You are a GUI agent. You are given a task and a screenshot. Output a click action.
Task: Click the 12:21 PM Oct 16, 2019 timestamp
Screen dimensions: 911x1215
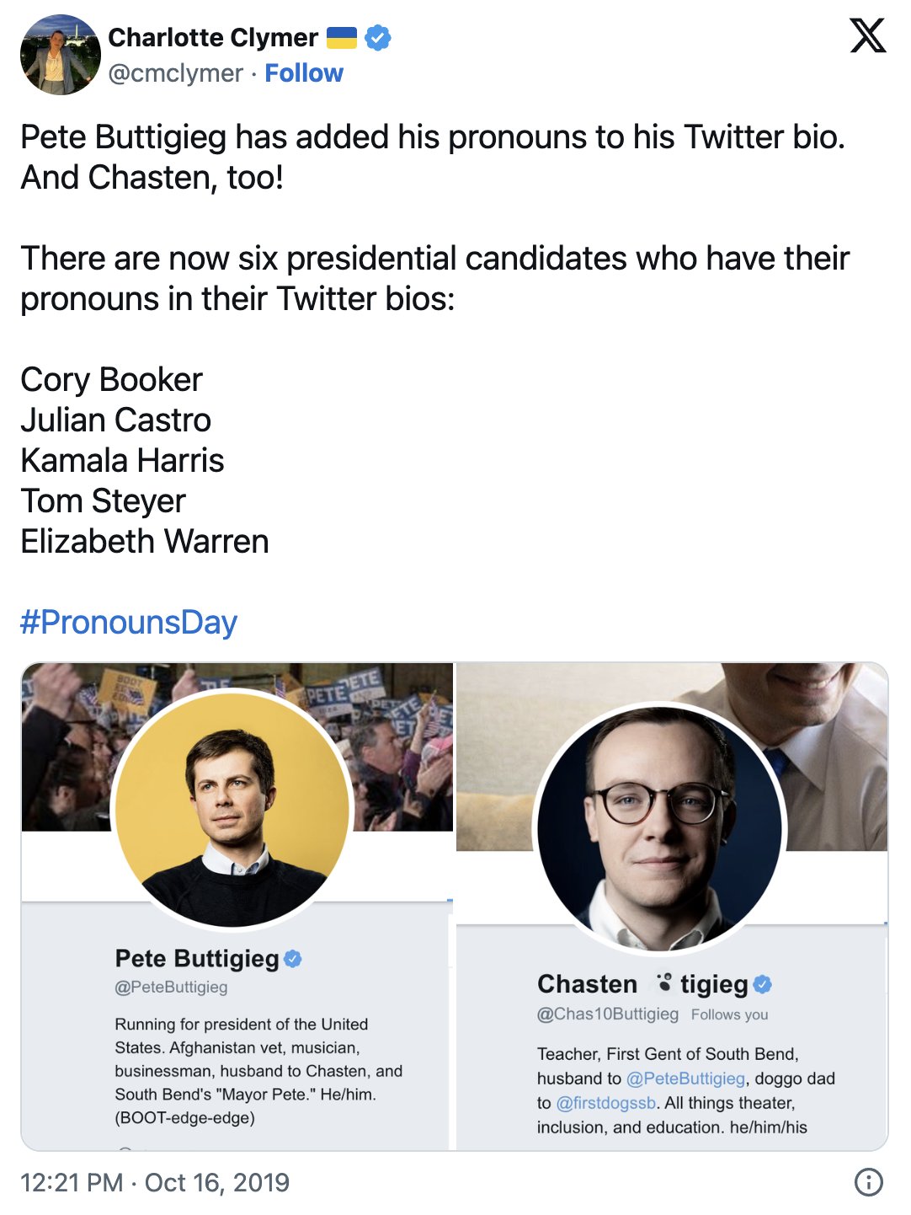click(155, 1182)
